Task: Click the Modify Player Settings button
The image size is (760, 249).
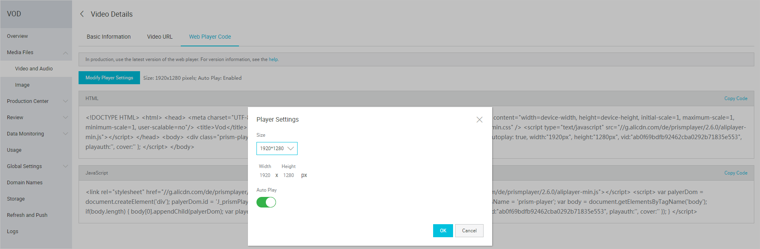Action: click(109, 78)
